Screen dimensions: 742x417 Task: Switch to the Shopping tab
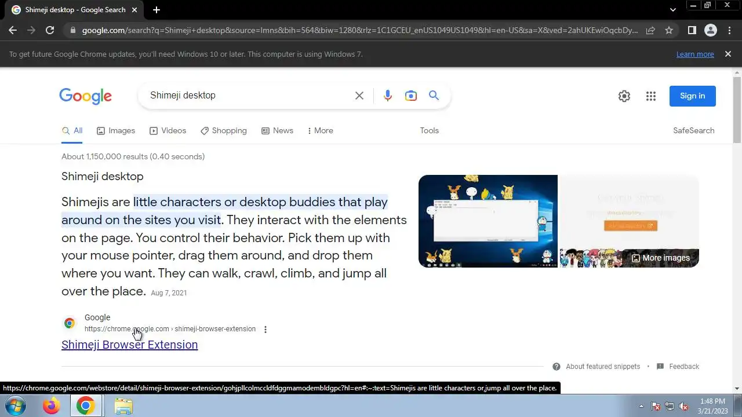[224, 131]
